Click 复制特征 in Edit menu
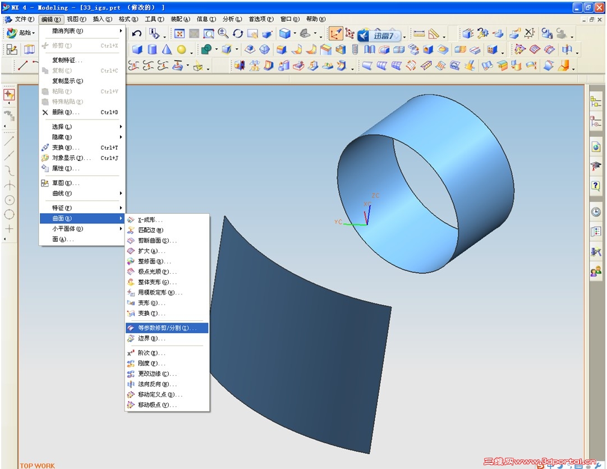 point(82,60)
